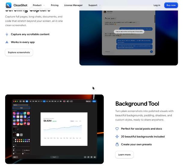
Task: Click the Learn more button
Action: point(124,154)
